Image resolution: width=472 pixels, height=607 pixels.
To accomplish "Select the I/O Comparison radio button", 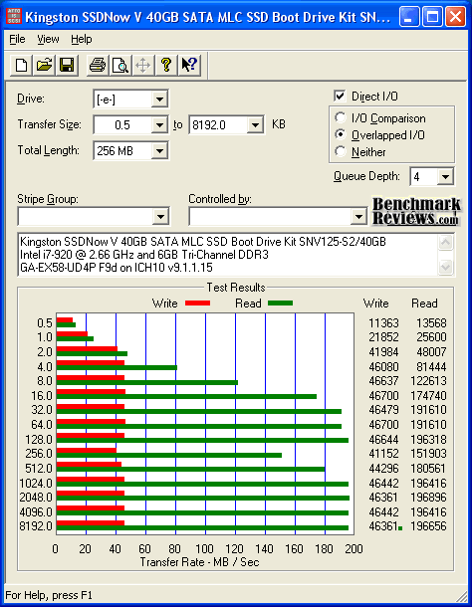I will coord(341,117).
